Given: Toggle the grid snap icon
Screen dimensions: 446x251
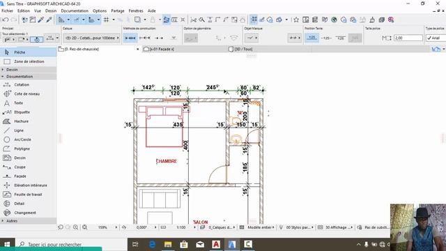Looking at the screenshot, I should [107, 20].
